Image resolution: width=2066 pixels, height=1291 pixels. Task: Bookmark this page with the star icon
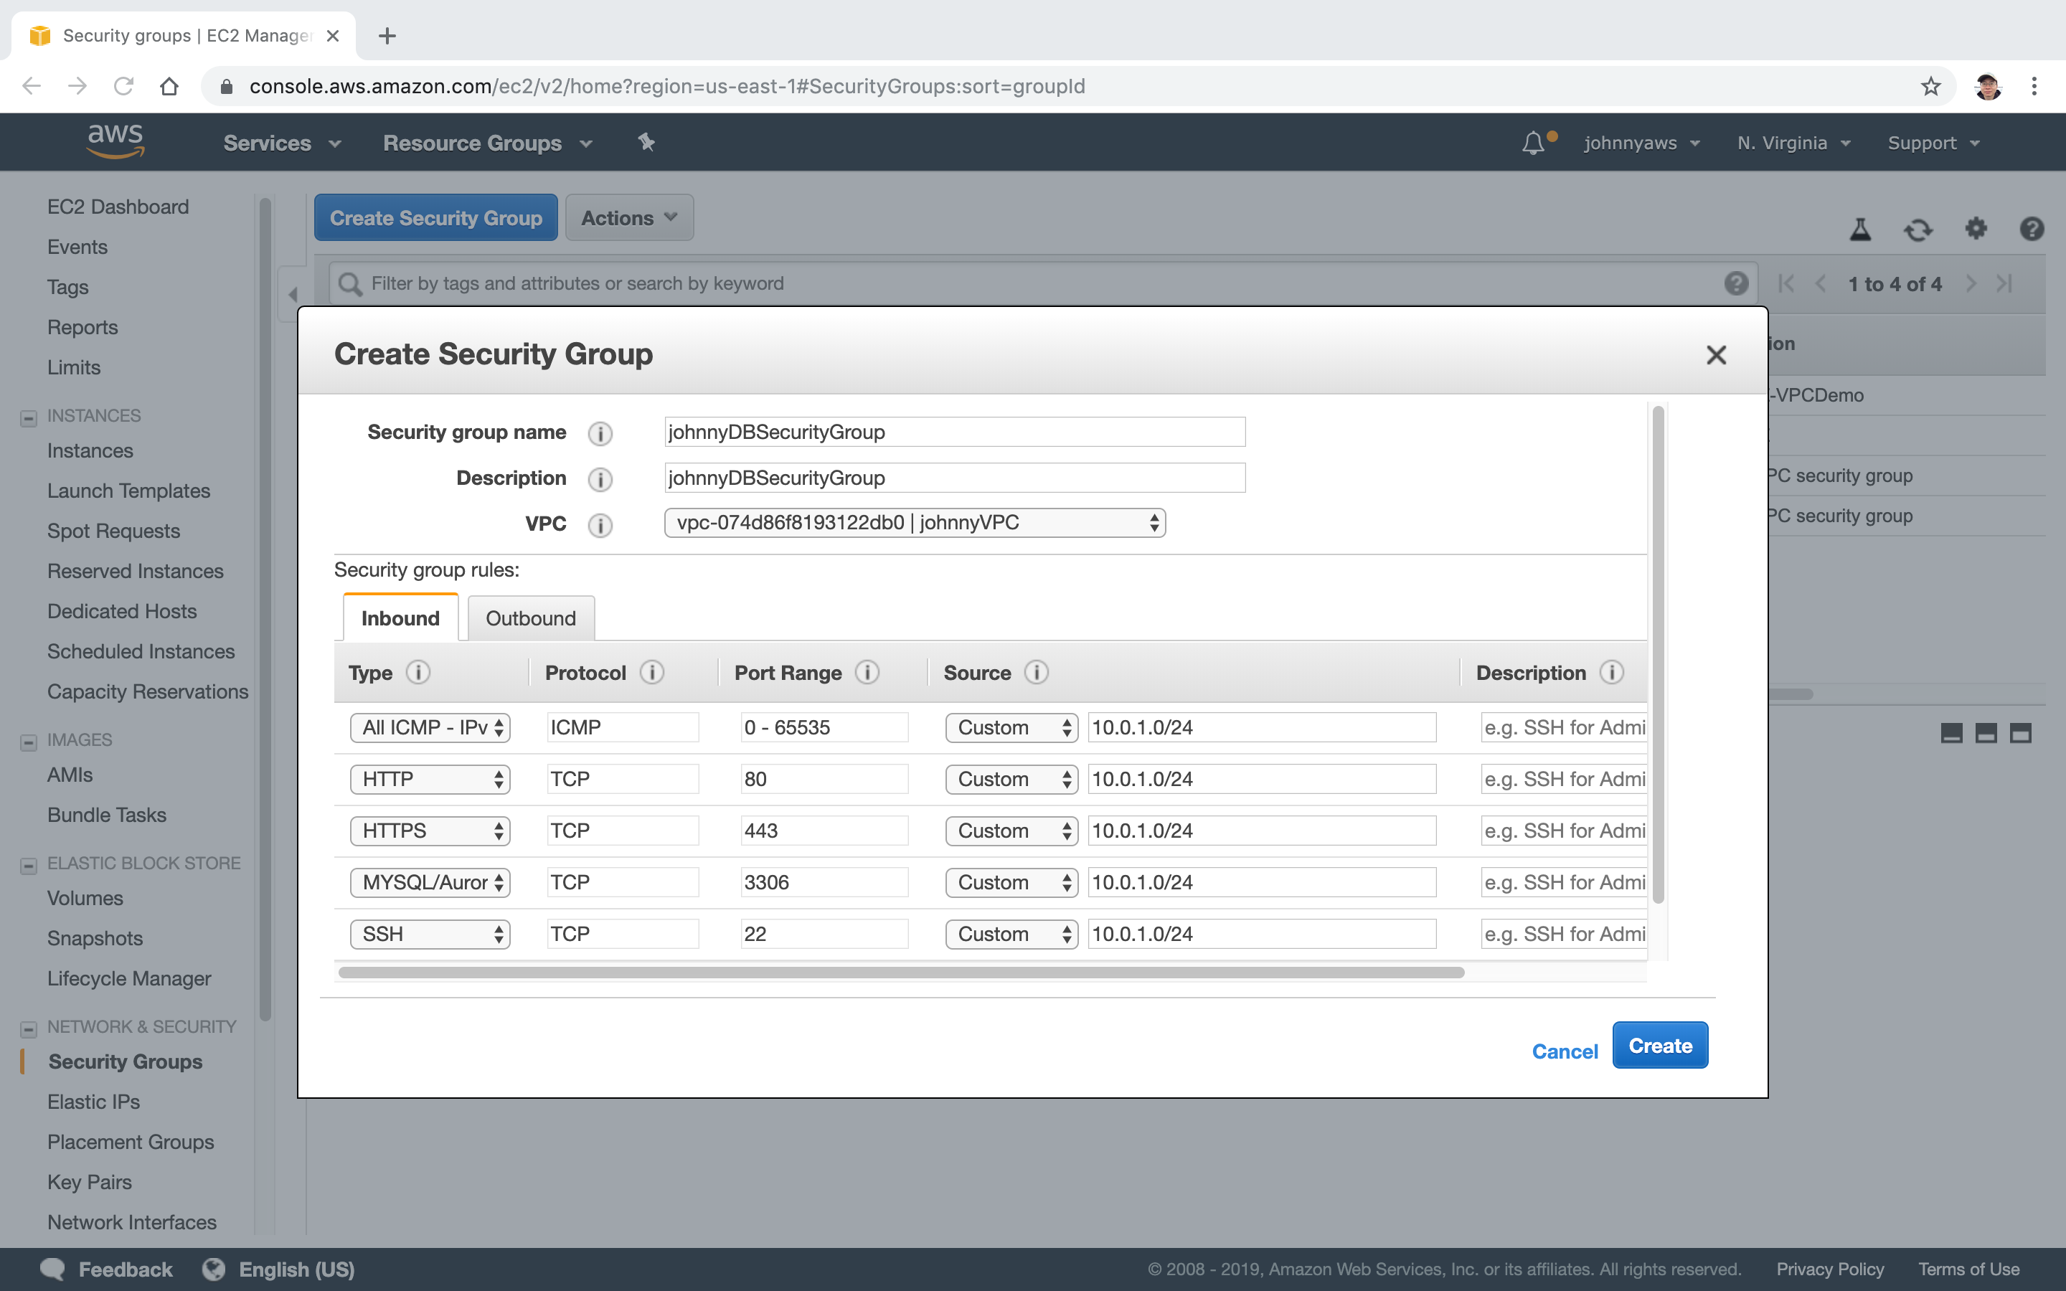pos(1930,86)
